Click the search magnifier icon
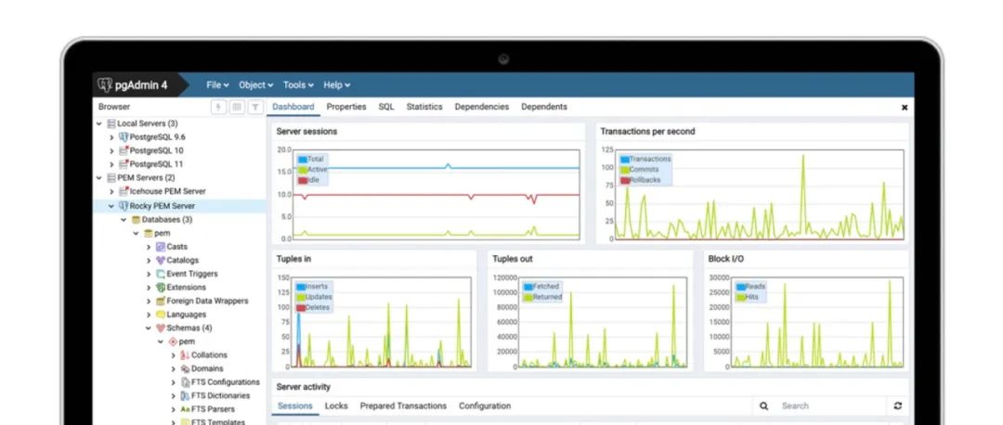The image size is (1003, 425). coord(764,406)
